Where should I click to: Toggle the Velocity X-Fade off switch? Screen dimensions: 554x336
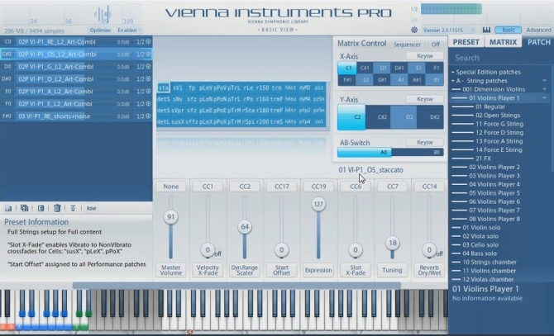coord(217,253)
